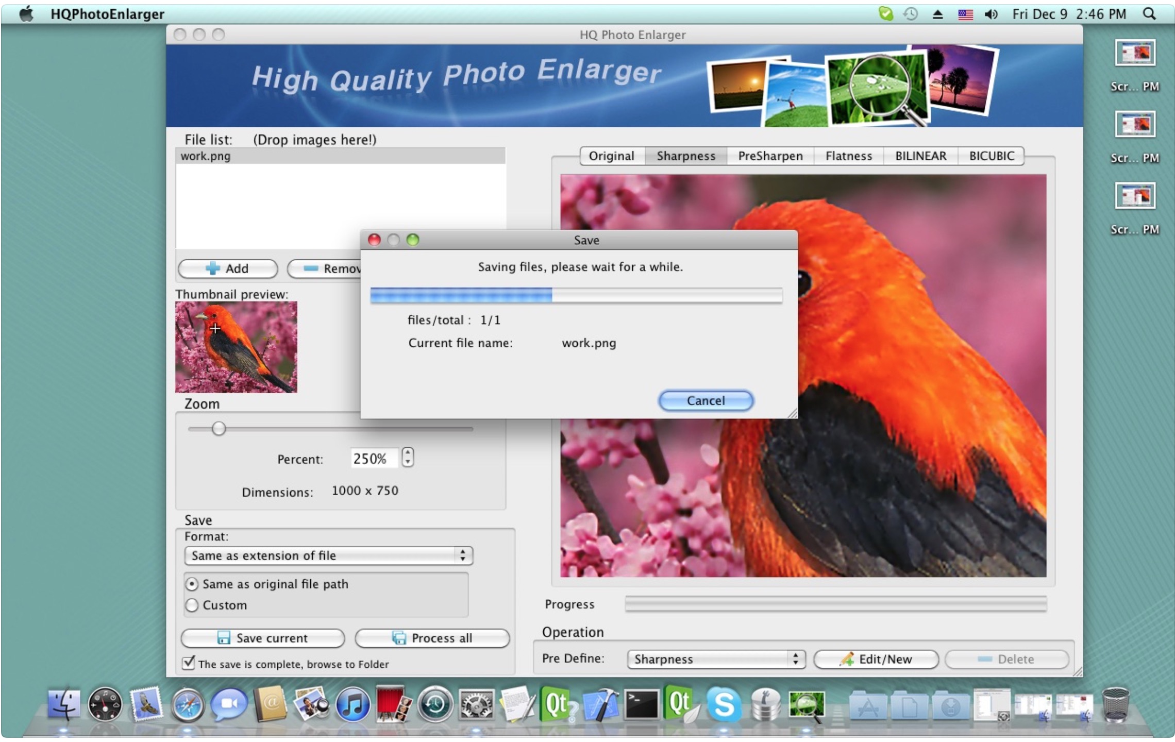Launch iTunes from the dock

point(352,705)
